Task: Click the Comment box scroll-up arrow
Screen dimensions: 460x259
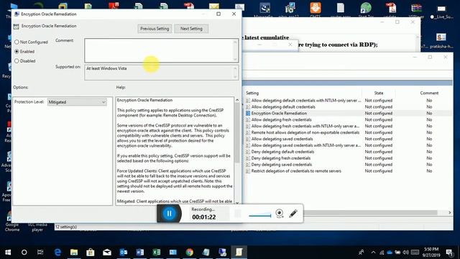Action: coord(235,42)
